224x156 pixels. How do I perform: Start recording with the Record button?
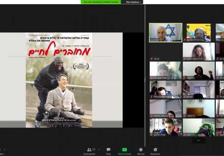141,151
